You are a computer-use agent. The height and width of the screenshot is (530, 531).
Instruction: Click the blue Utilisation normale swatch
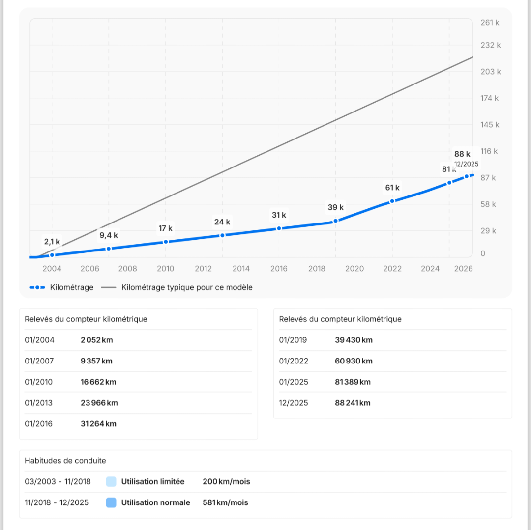(x=111, y=502)
